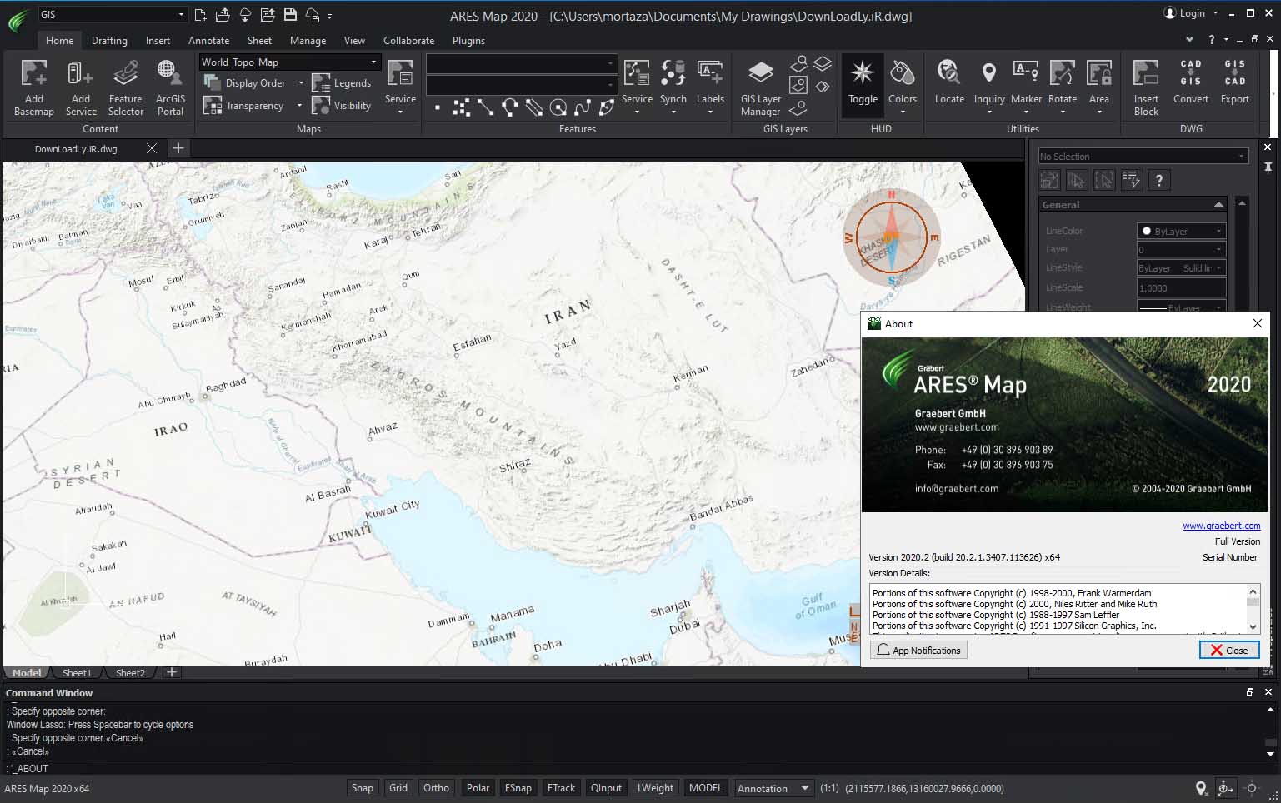Select the Area measurement tool

1099,87
